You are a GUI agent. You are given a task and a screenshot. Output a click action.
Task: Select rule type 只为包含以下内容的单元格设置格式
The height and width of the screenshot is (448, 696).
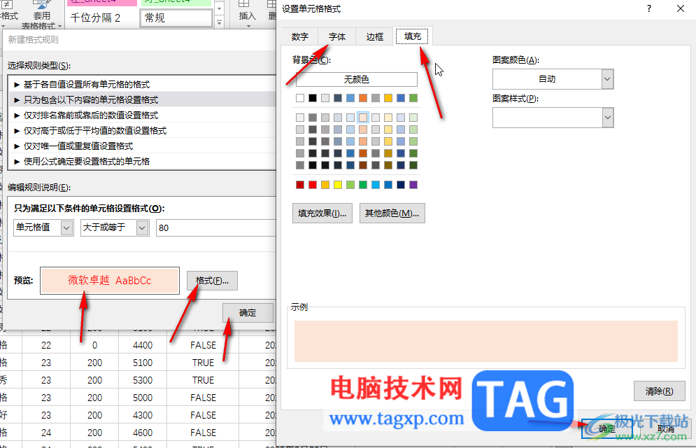pos(142,100)
